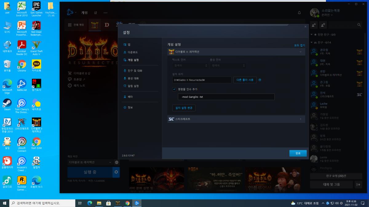Open 게임 tab in Battle.net header

coord(85,13)
